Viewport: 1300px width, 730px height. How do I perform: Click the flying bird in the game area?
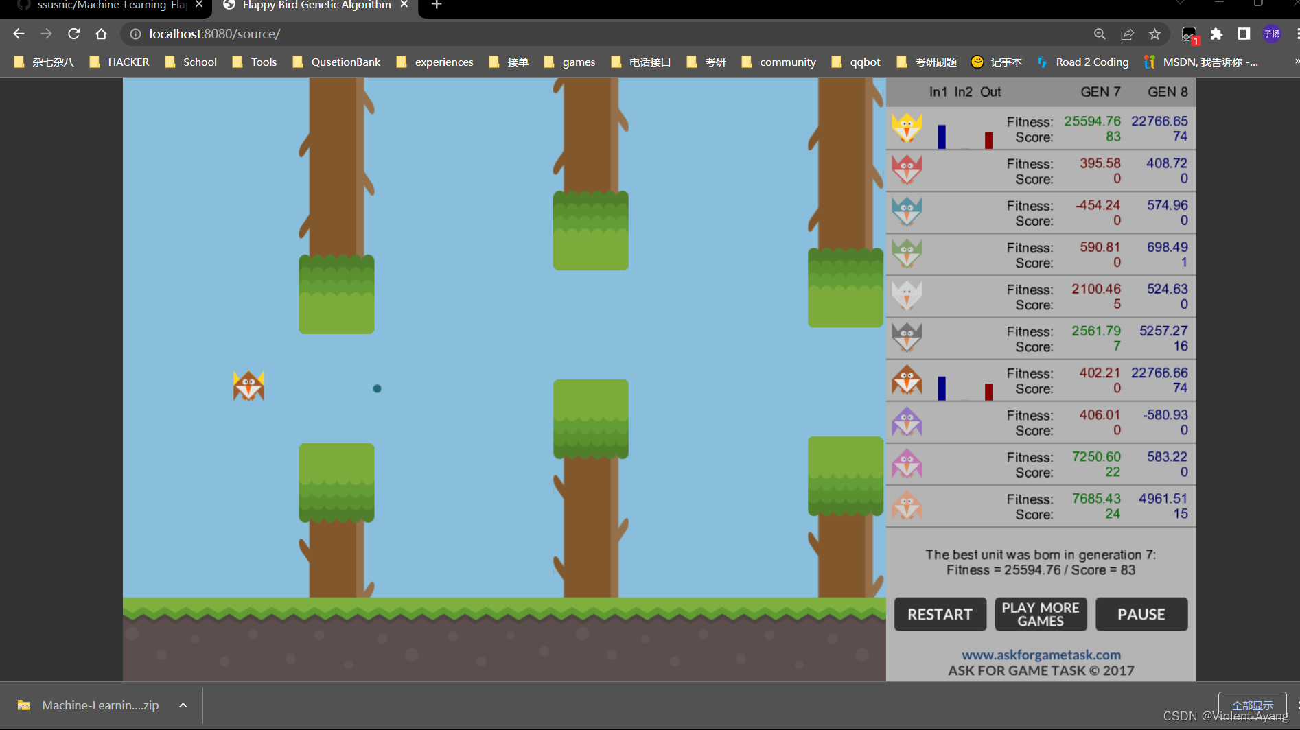coord(248,386)
